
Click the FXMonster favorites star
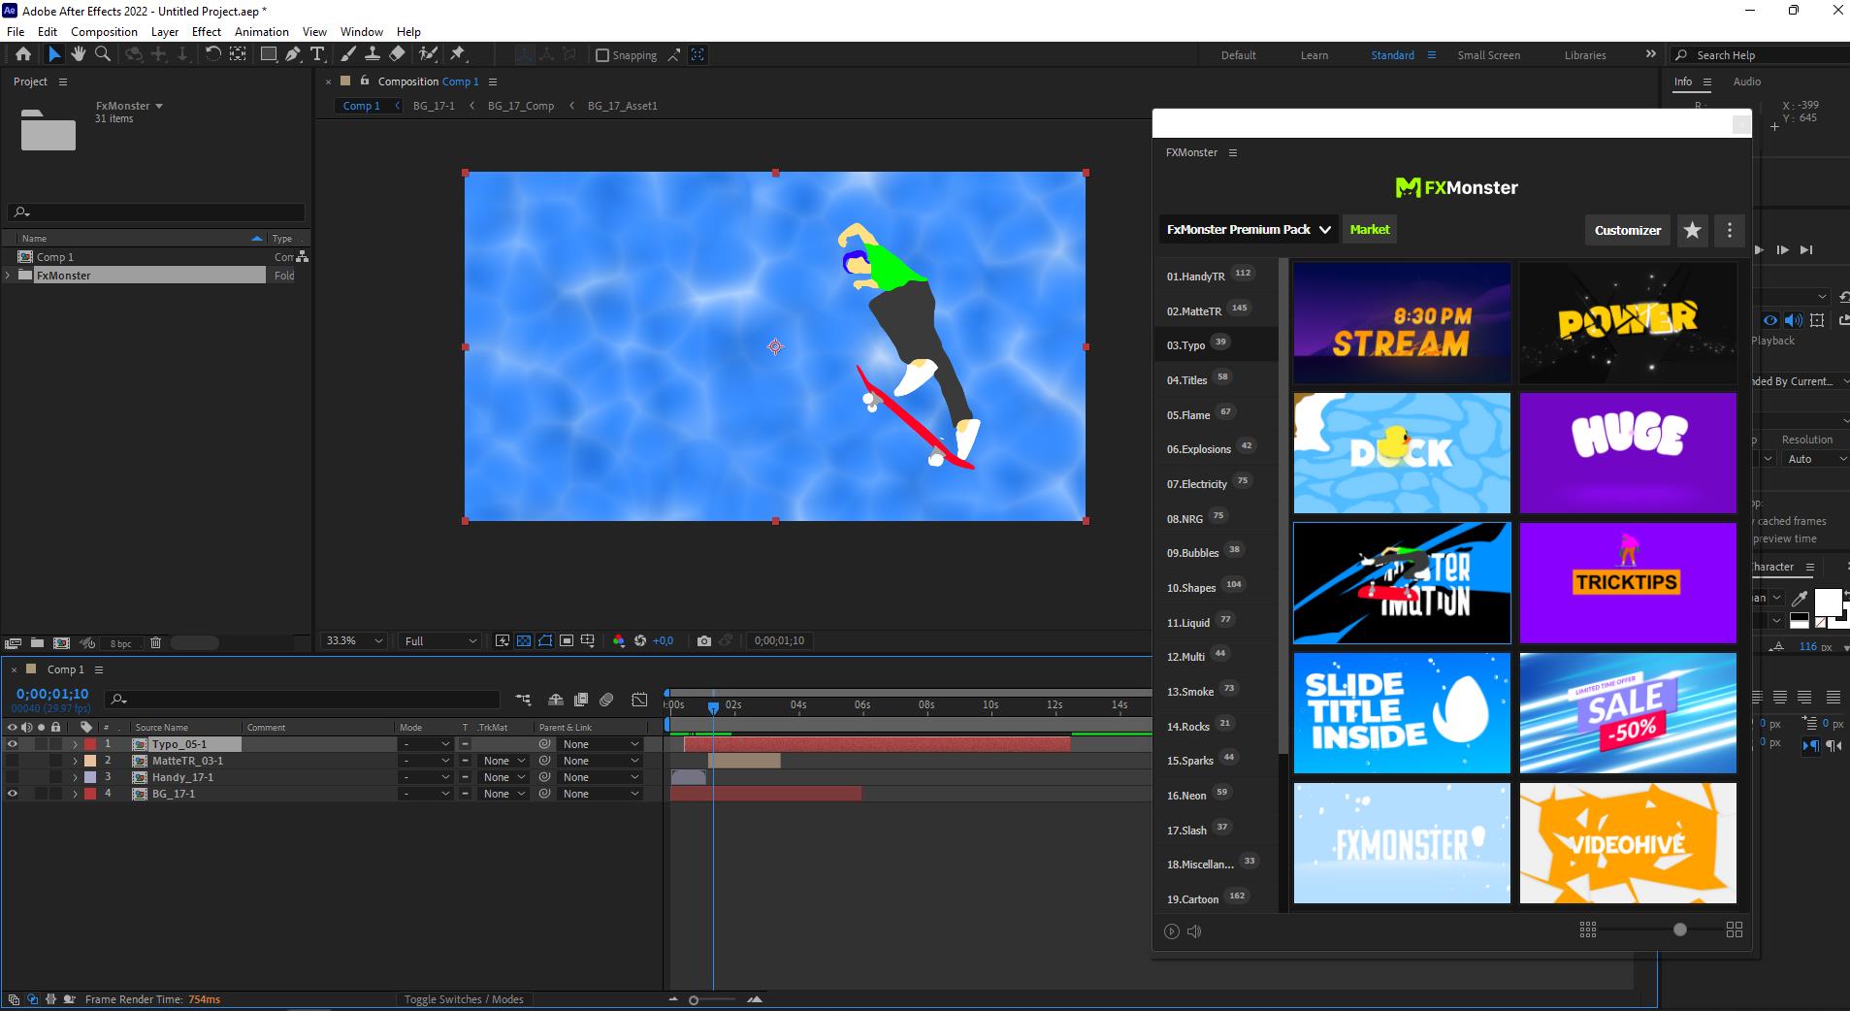[x=1693, y=230]
